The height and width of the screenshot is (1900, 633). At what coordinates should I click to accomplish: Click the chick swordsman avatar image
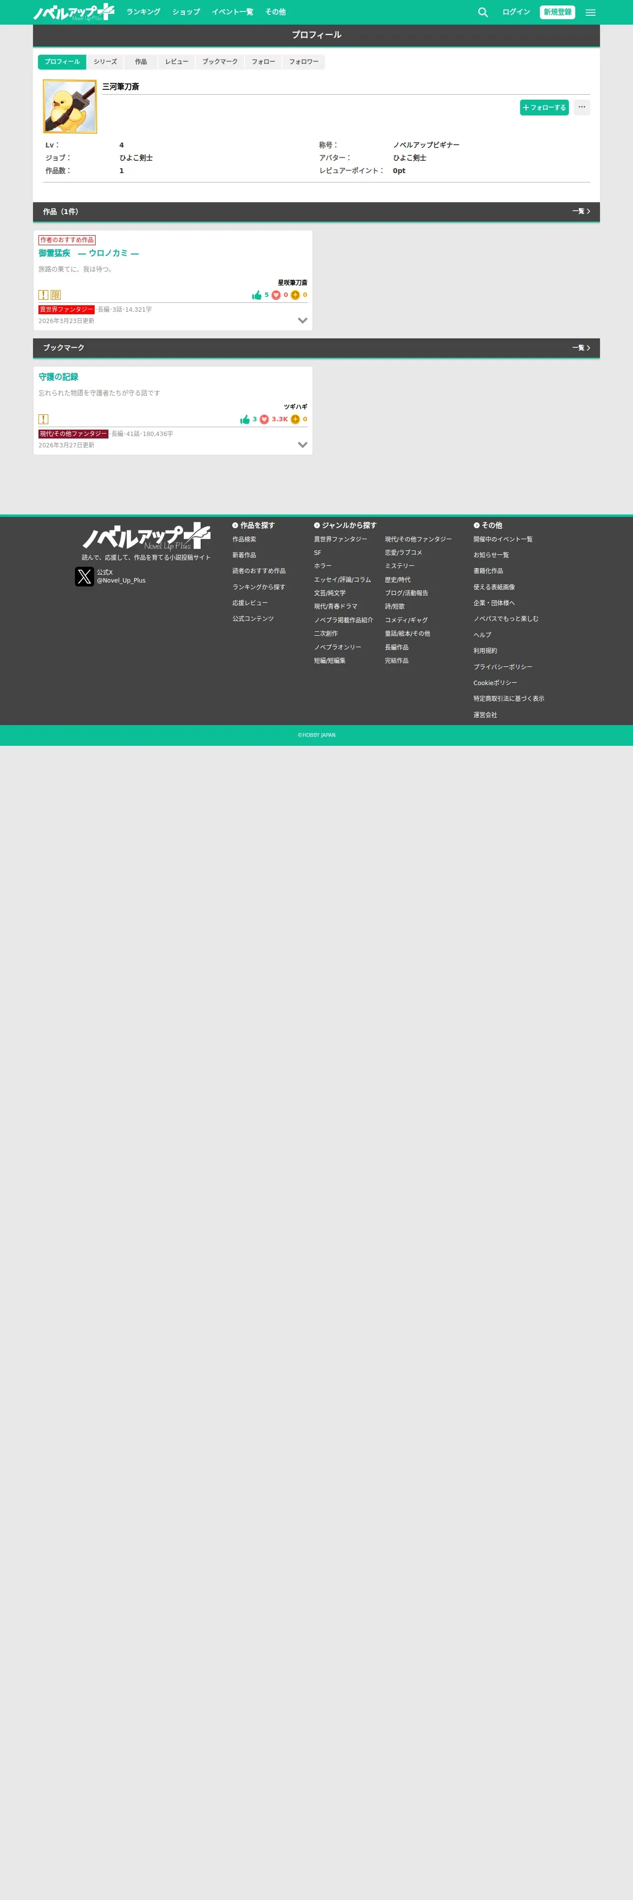coord(70,107)
